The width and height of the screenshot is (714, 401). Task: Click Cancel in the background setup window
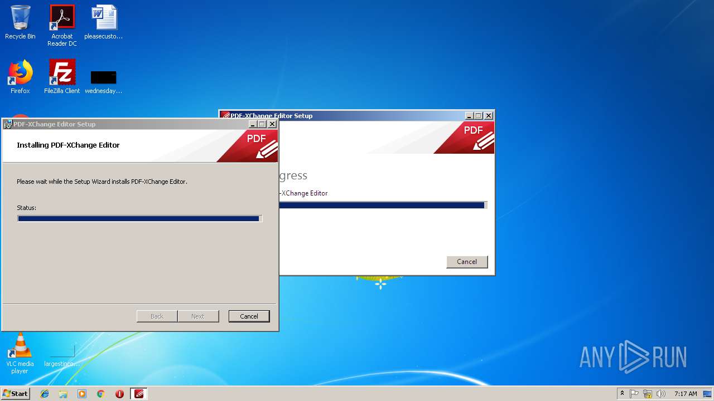(x=467, y=262)
